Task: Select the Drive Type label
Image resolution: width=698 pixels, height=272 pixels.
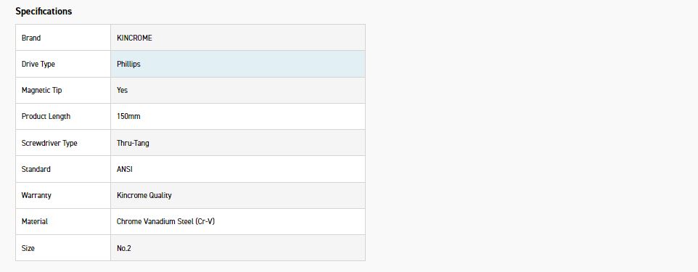Action: pyautogui.click(x=38, y=64)
